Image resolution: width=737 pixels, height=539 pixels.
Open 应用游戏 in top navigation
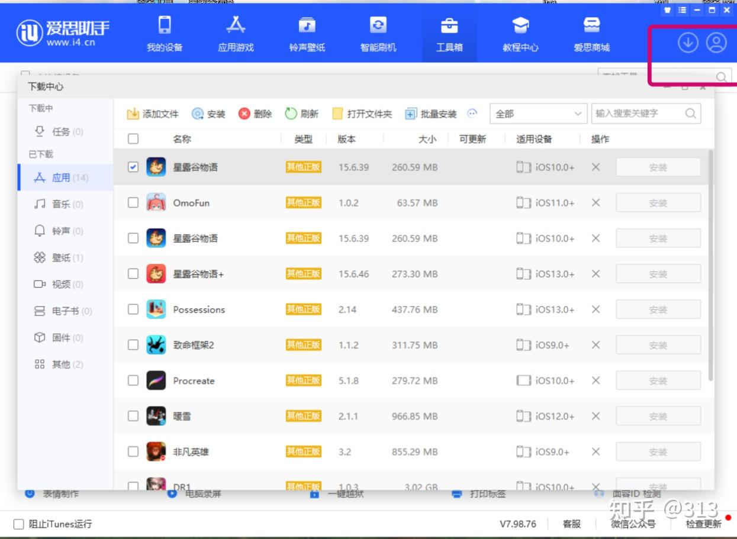[236, 34]
